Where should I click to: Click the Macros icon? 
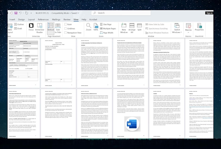[x=188, y=26]
